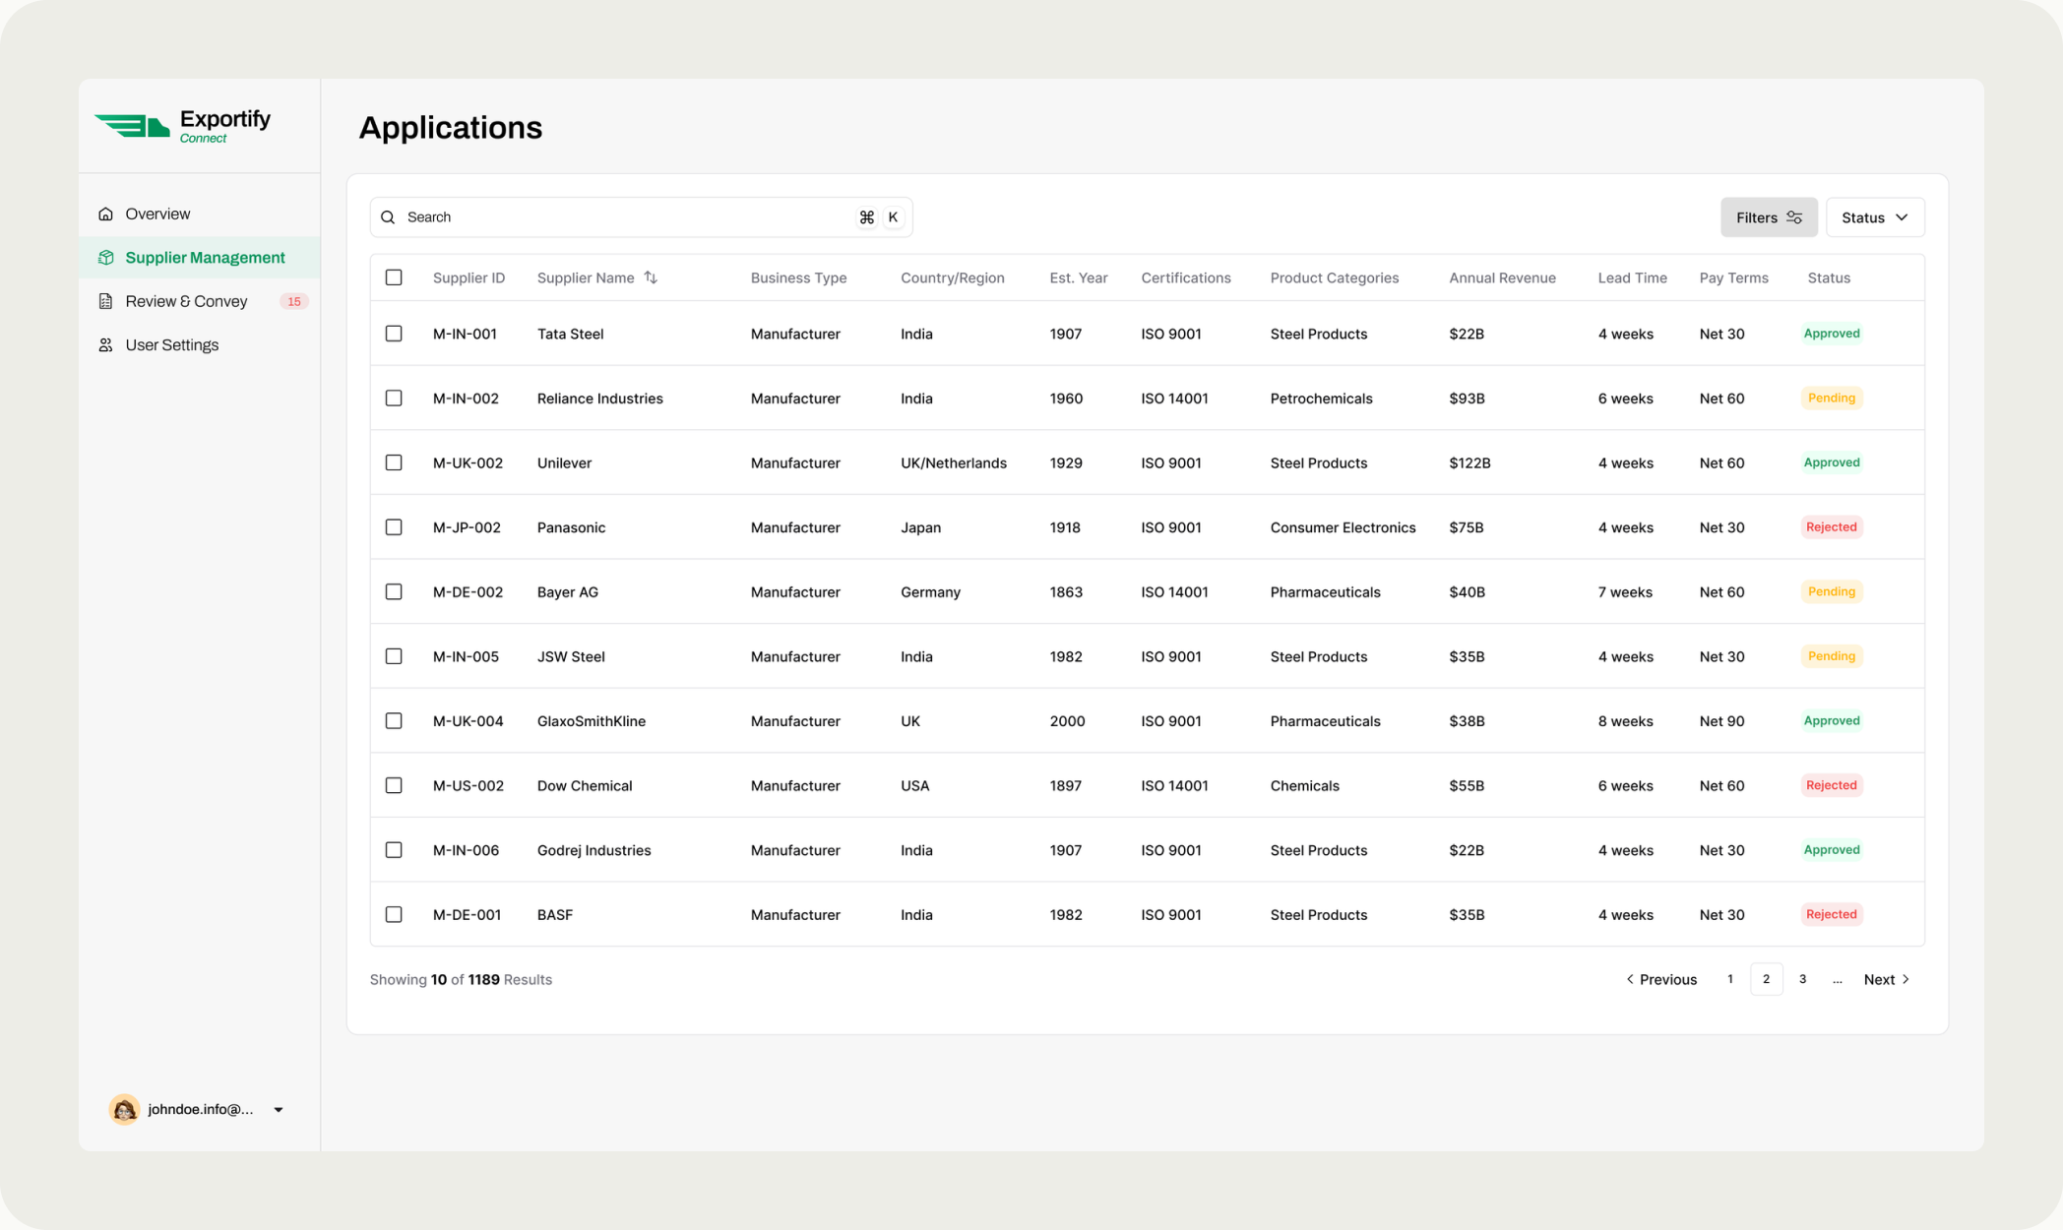Image resolution: width=2063 pixels, height=1230 pixels.
Task: Click the Business Type column header
Action: (x=798, y=278)
